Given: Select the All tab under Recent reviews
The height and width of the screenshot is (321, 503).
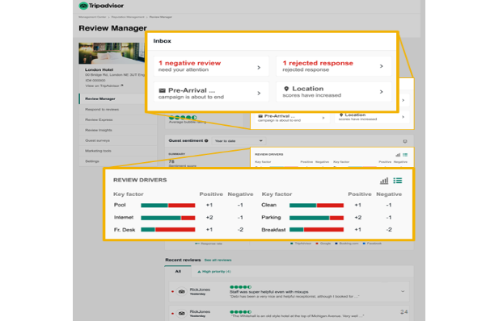Looking at the screenshot, I should (178, 271).
